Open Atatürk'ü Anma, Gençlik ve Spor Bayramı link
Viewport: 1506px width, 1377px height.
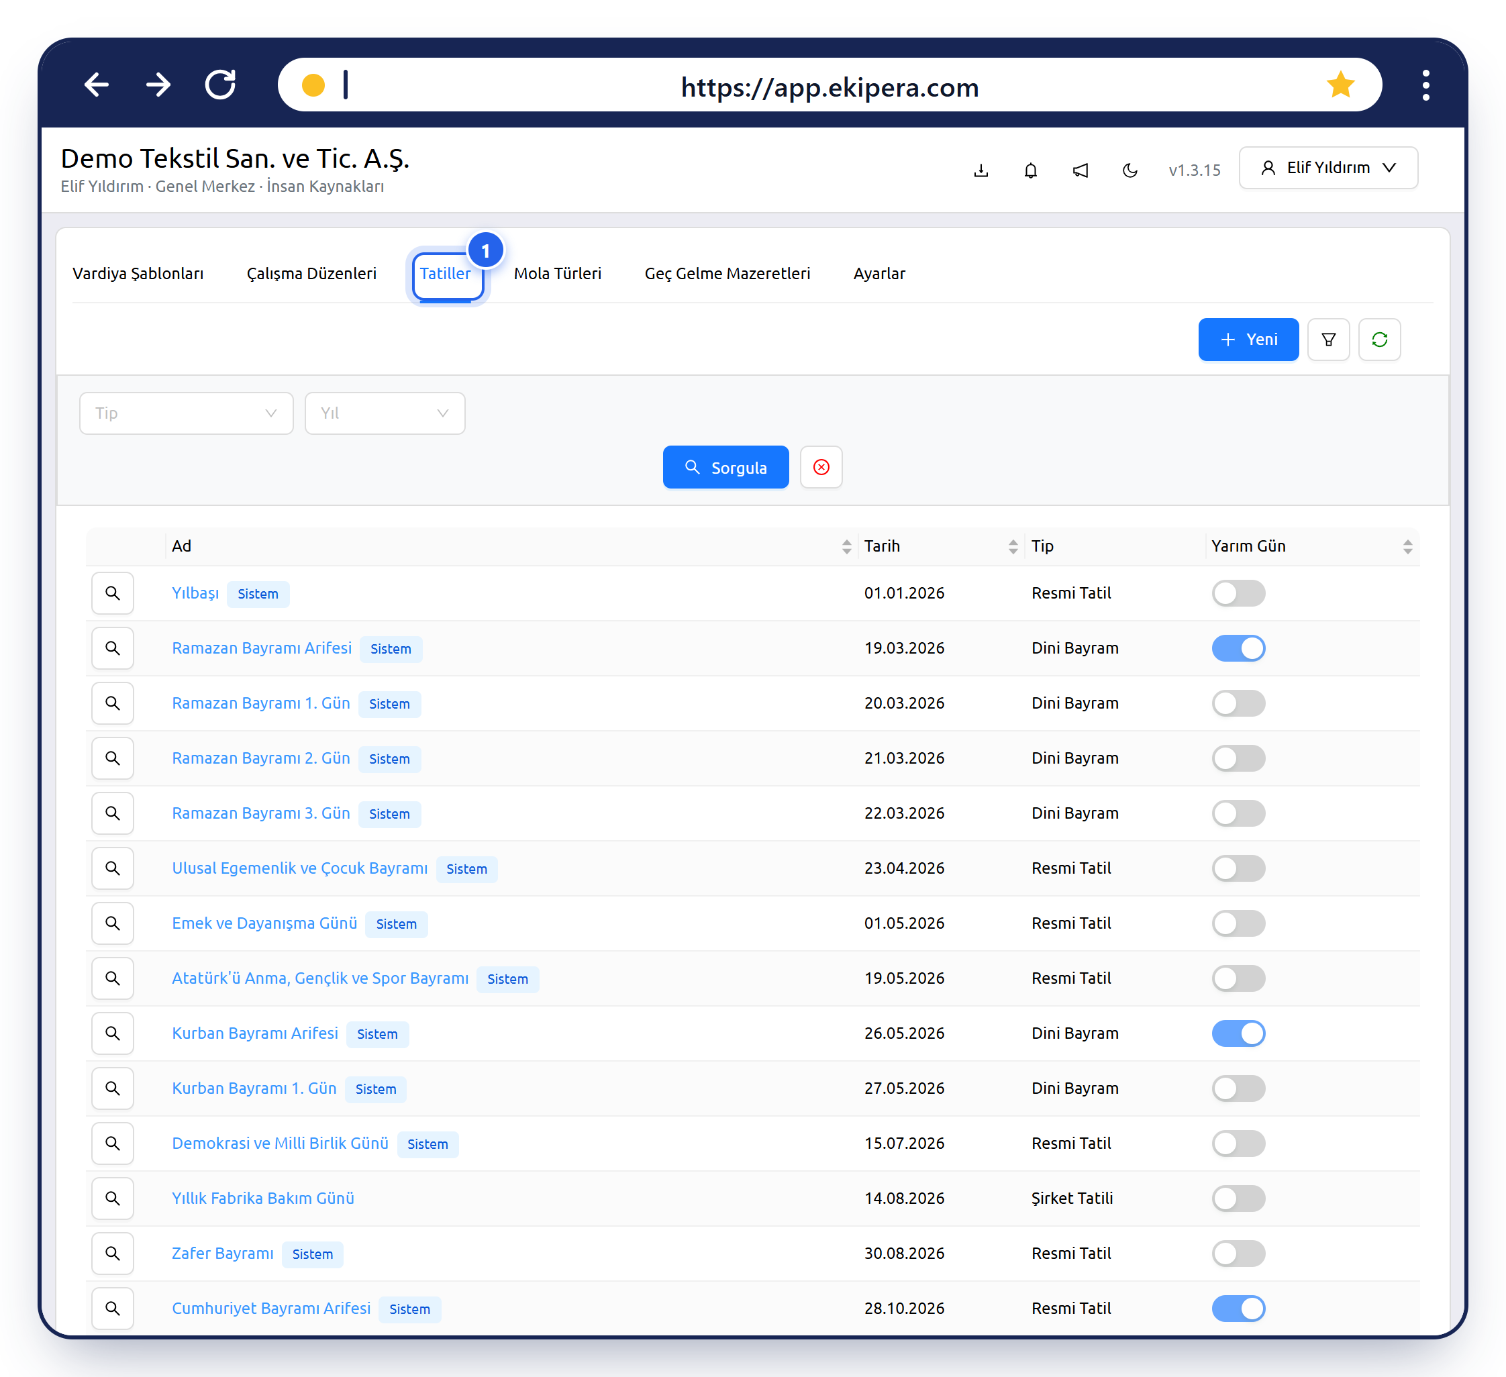[x=321, y=978]
